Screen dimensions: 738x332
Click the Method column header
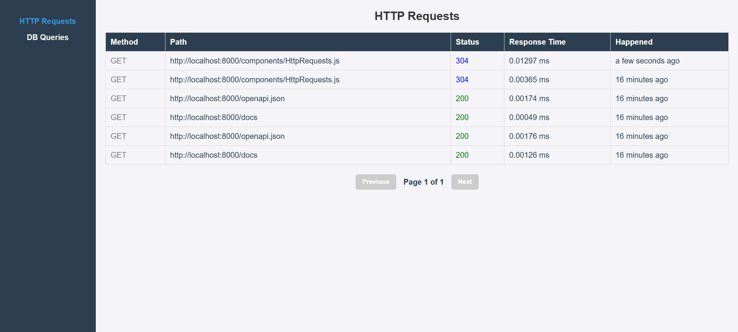click(124, 42)
